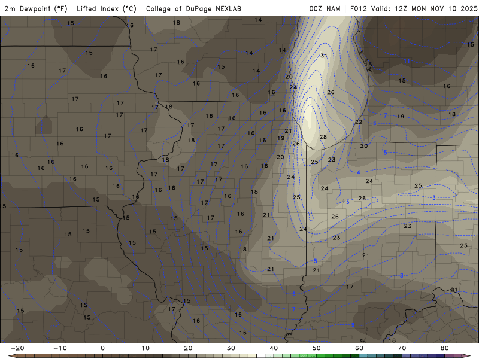Click the "30" color scale label
This screenshot has width=479, height=359.
point(231,348)
